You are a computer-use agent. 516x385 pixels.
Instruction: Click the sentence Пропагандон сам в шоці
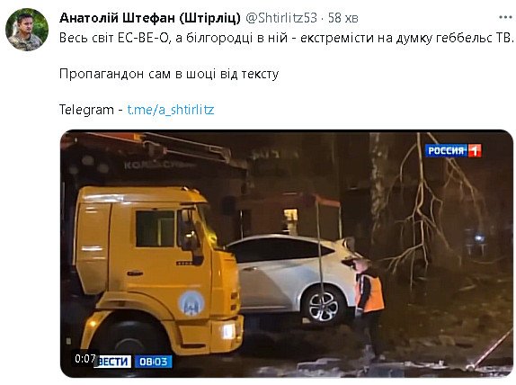169,74
